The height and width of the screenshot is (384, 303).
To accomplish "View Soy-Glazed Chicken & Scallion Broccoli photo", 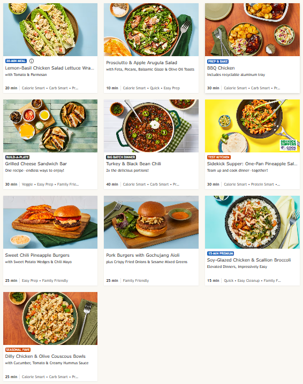I will (252, 222).
